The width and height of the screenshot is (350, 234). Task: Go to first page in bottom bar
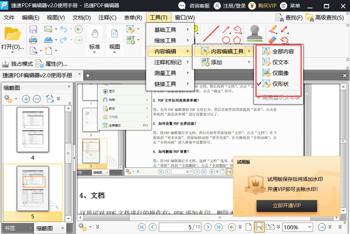pyautogui.click(x=142, y=227)
